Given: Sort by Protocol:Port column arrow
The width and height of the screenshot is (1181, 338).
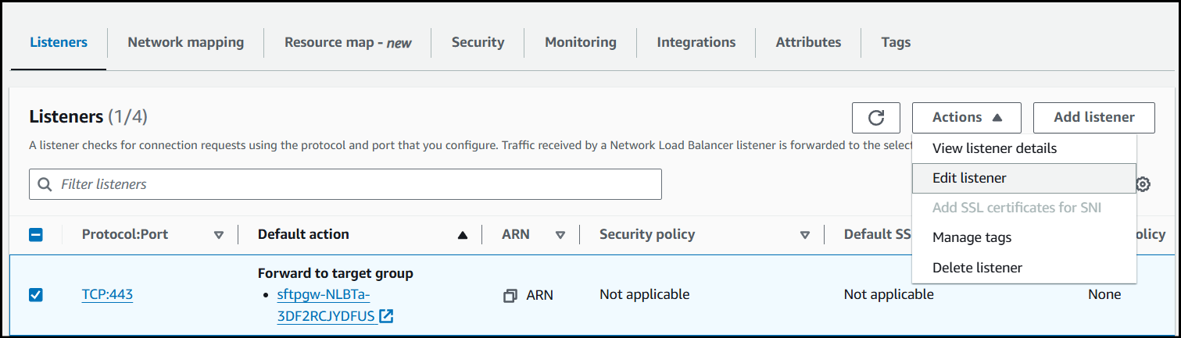Looking at the screenshot, I should (x=219, y=235).
